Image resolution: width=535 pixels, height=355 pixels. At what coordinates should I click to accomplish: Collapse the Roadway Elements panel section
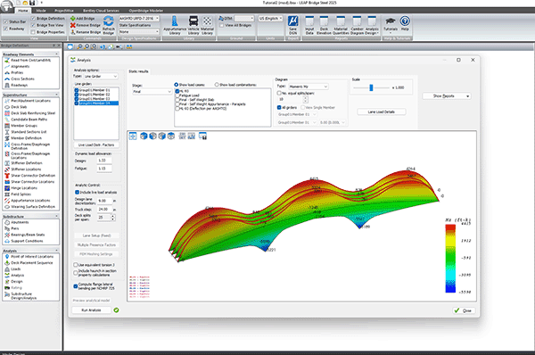tap(57, 54)
